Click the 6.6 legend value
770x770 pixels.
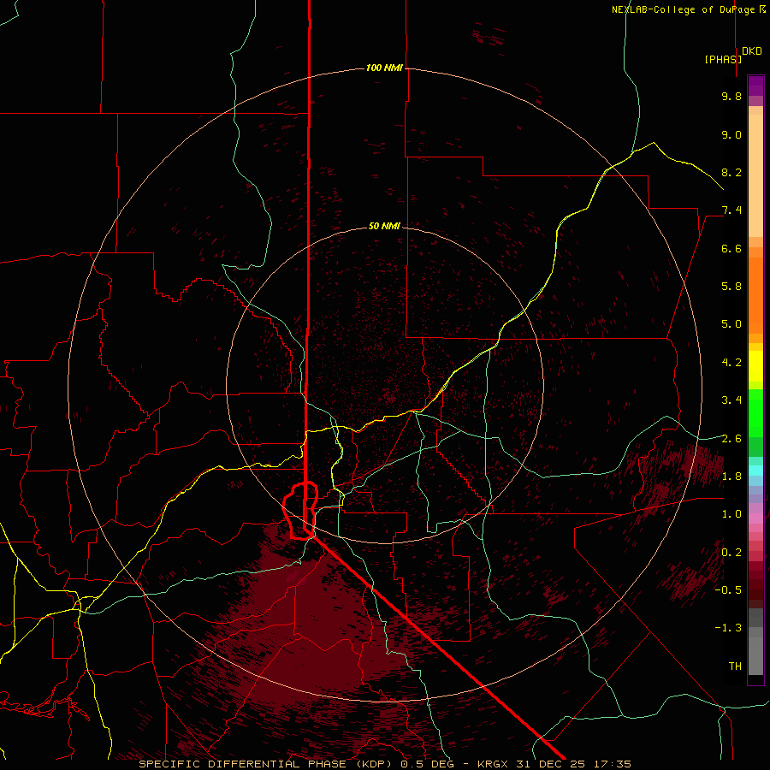731,248
